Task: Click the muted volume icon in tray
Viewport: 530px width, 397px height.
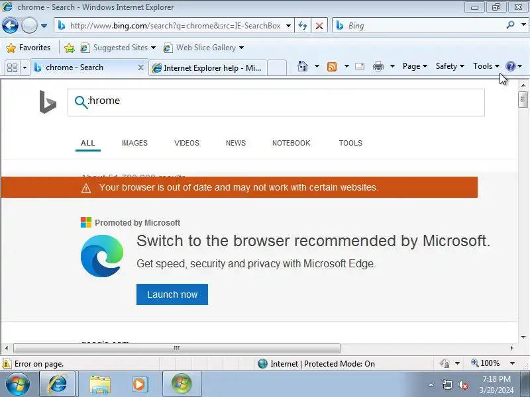Action: tap(463, 384)
